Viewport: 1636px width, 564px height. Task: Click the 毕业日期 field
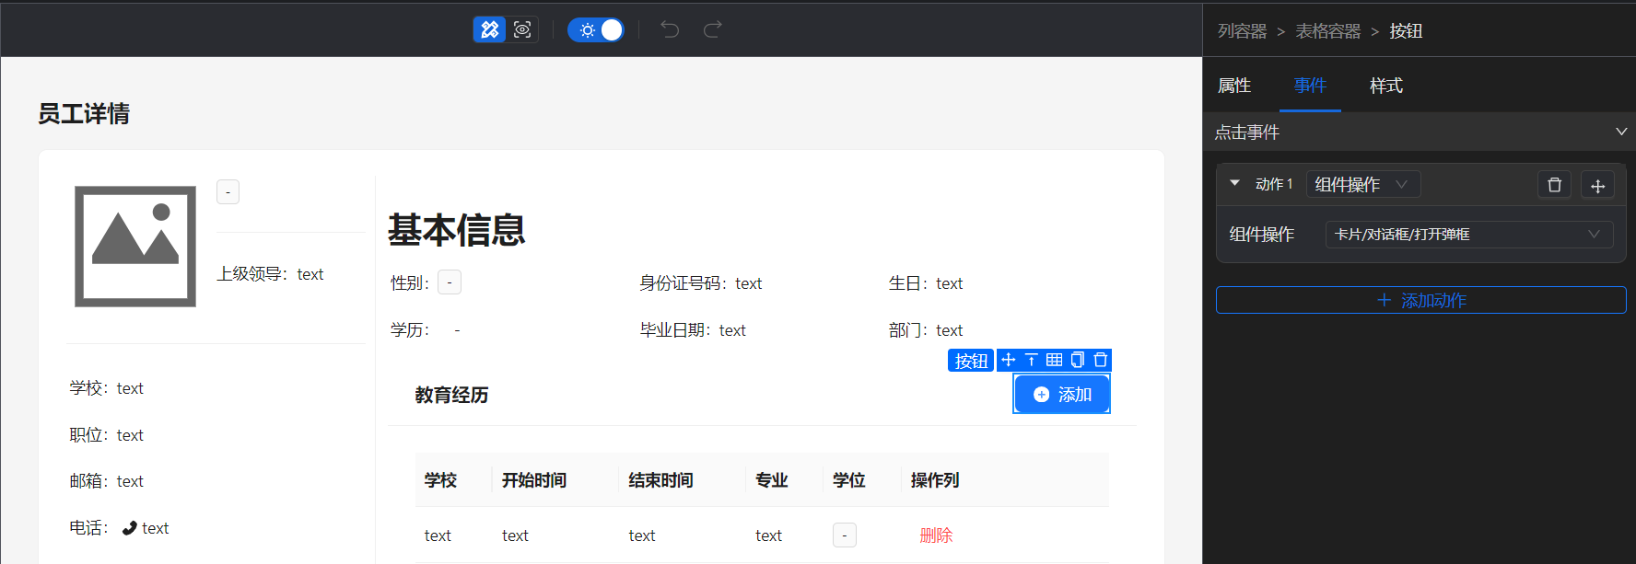coord(693,330)
